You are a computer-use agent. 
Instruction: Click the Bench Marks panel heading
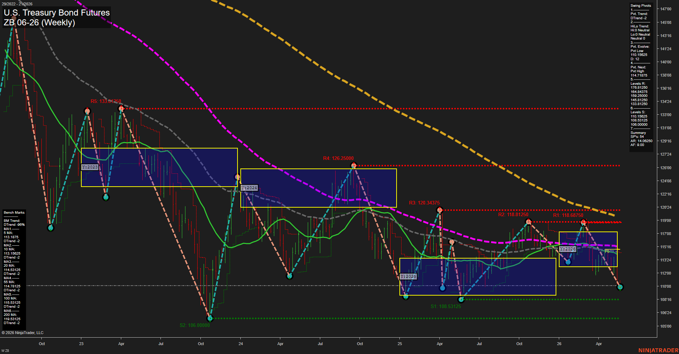point(14,213)
